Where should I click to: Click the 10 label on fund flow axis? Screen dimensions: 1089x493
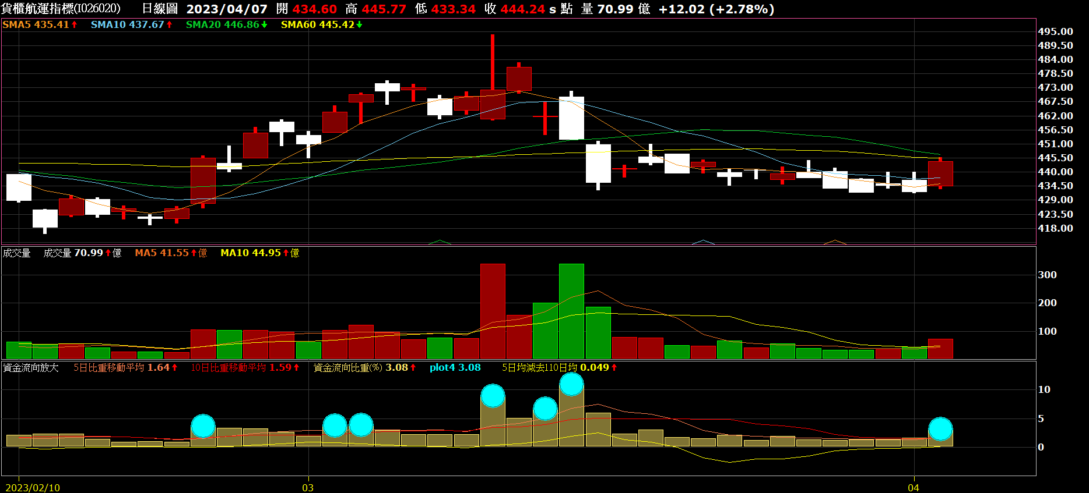(x=1044, y=389)
